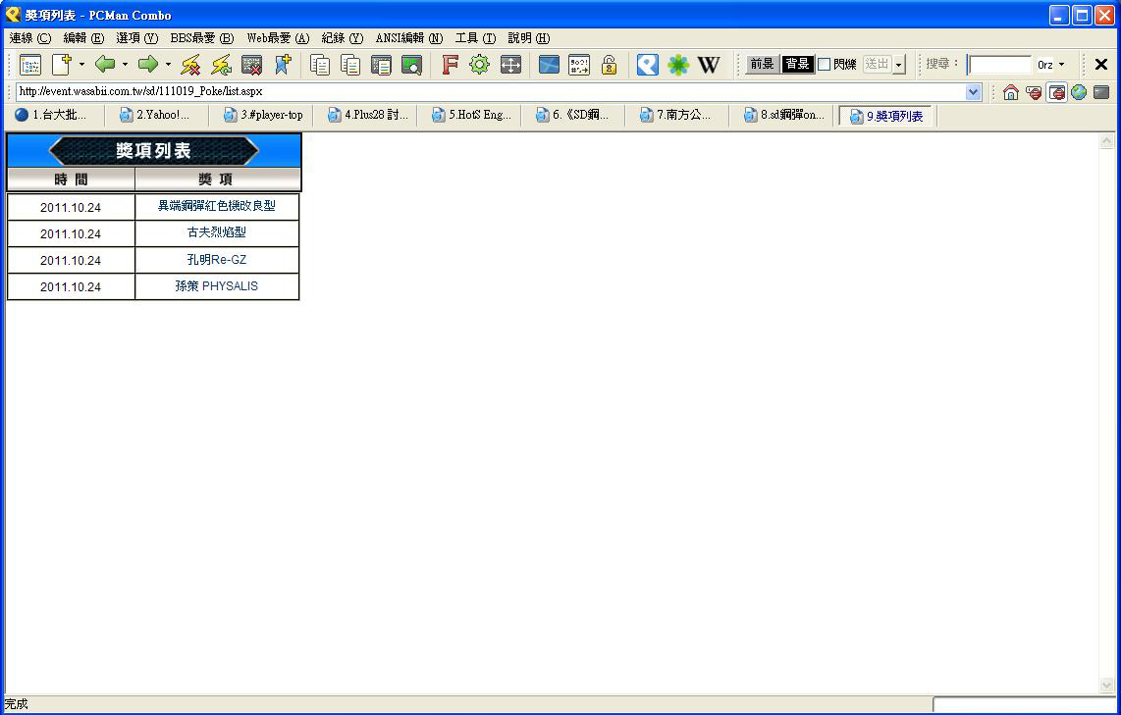The height and width of the screenshot is (715, 1121).
Task: Click the red blocked globe icon
Action: [1033, 92]
